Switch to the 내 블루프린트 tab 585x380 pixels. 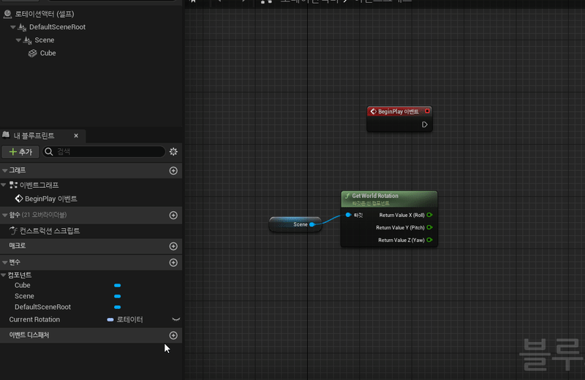coord(34,136)
